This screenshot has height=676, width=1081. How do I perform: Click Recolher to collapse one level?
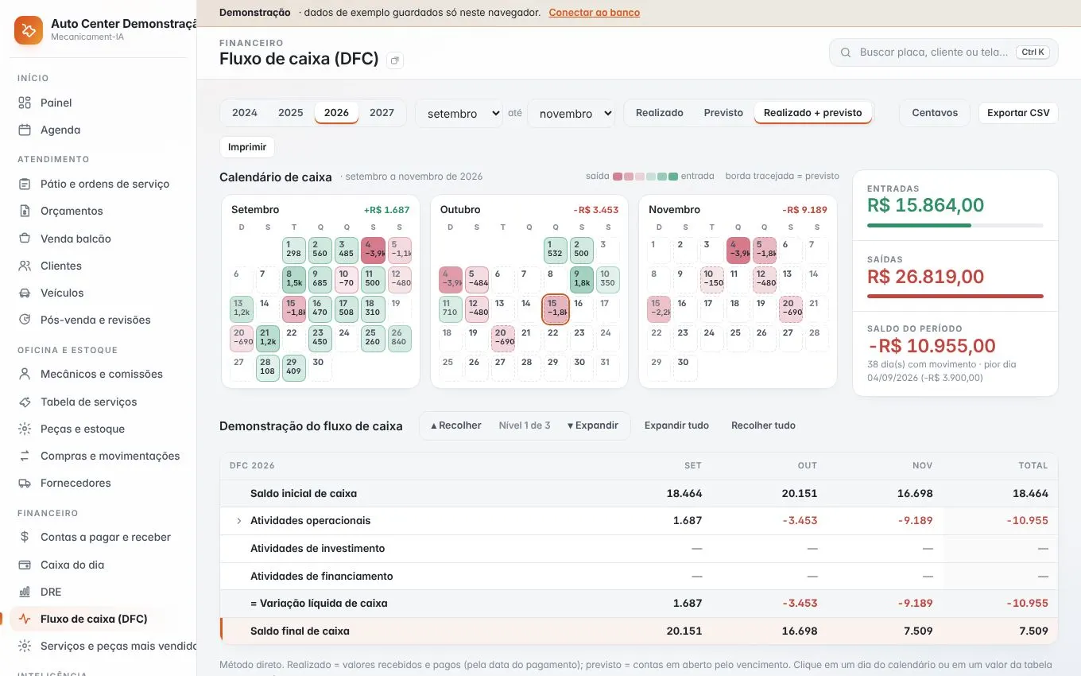click(456, 425)
